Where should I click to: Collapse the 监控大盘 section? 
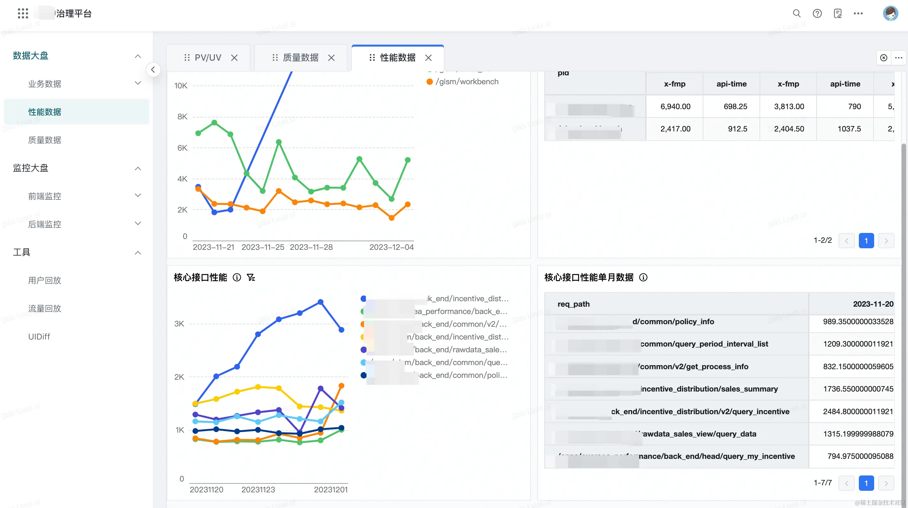coord(138,168)
